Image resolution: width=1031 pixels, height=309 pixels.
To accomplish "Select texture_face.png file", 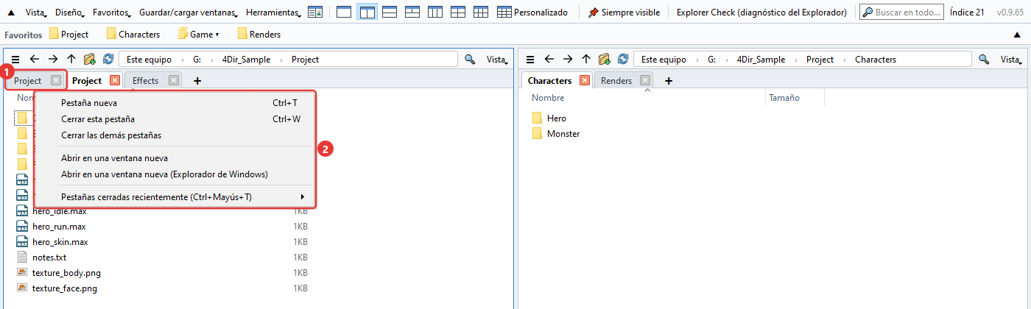I will point(65,288).
